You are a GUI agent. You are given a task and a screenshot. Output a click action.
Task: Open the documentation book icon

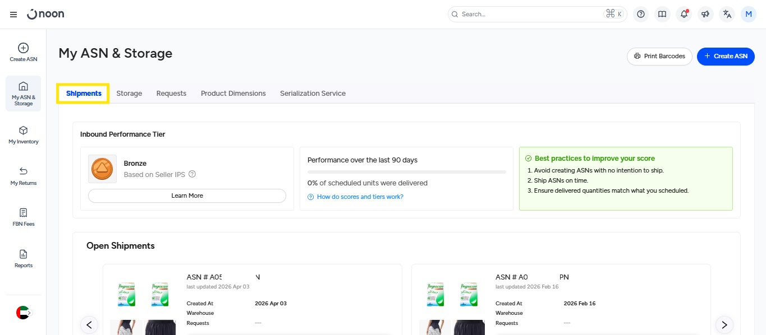(x=662, y=15)
